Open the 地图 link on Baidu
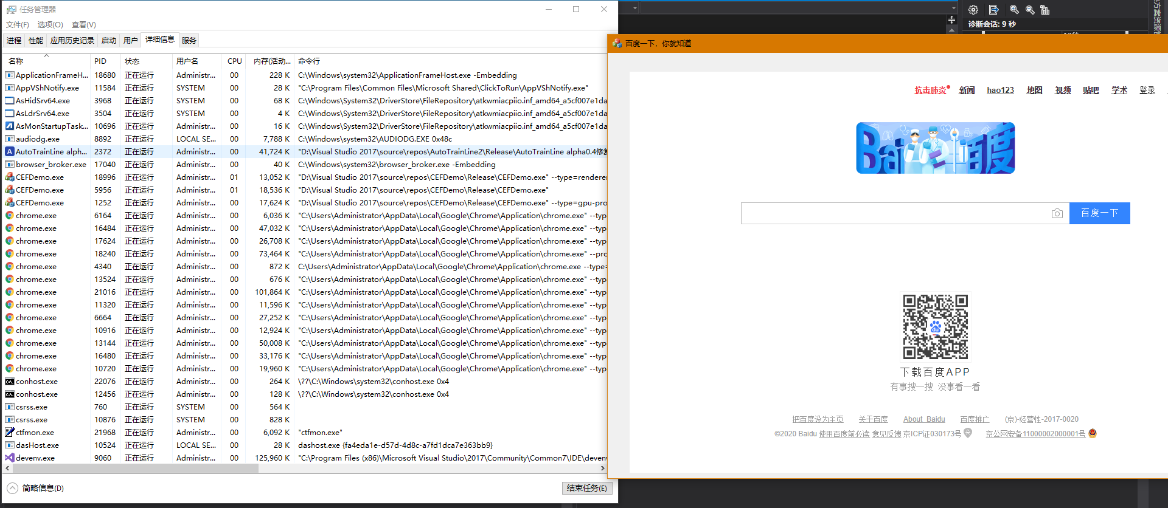Image resolution: width=1168 pixels, height=508 pixels. click(1034, 90)
